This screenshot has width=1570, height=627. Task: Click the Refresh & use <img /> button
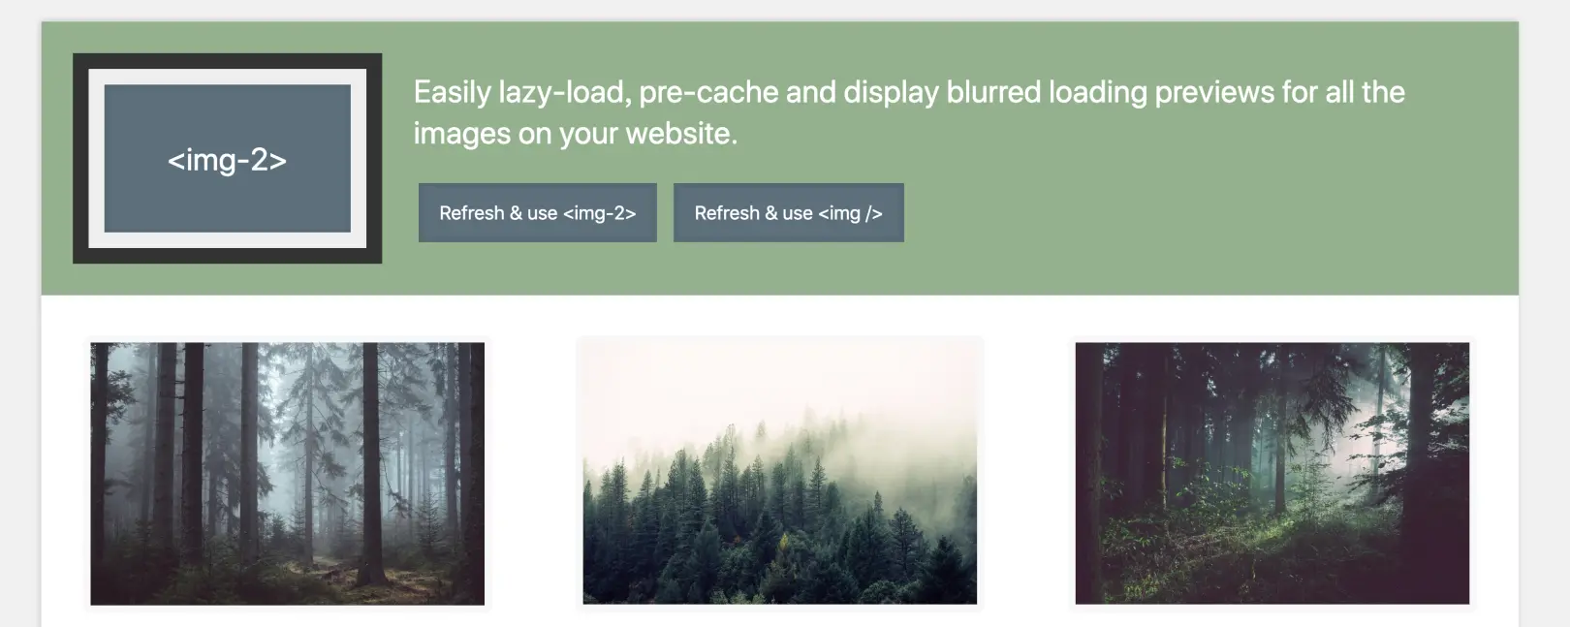click(x=789, y=213)
